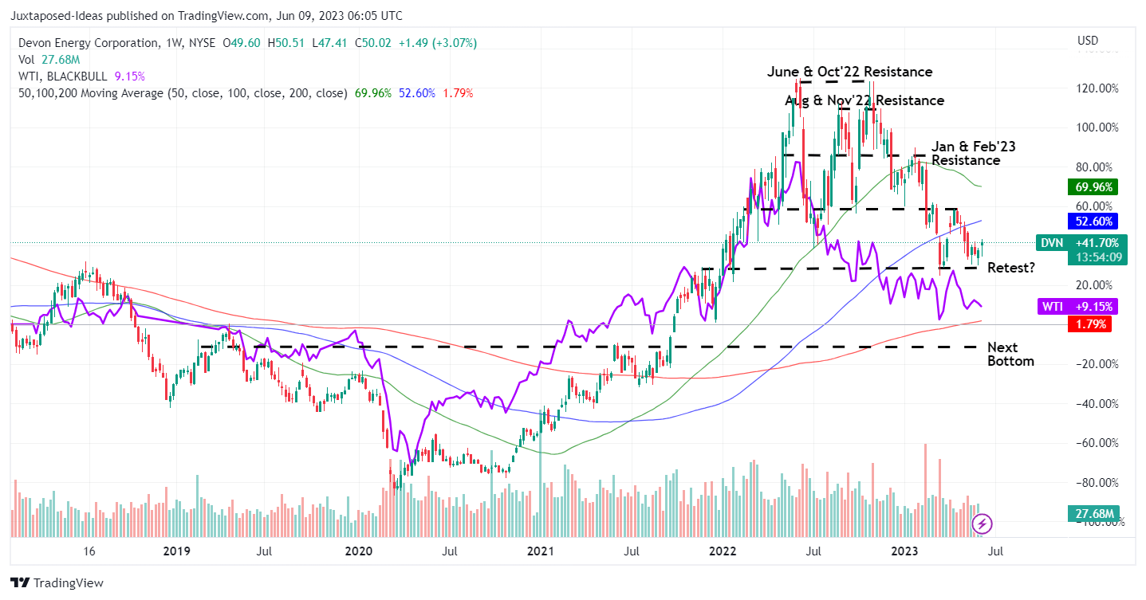The height and width of the screenshot is (600, 1146).
Task: Click the June & Oct'22 Resistance annotation
Action: pos(849,72)
